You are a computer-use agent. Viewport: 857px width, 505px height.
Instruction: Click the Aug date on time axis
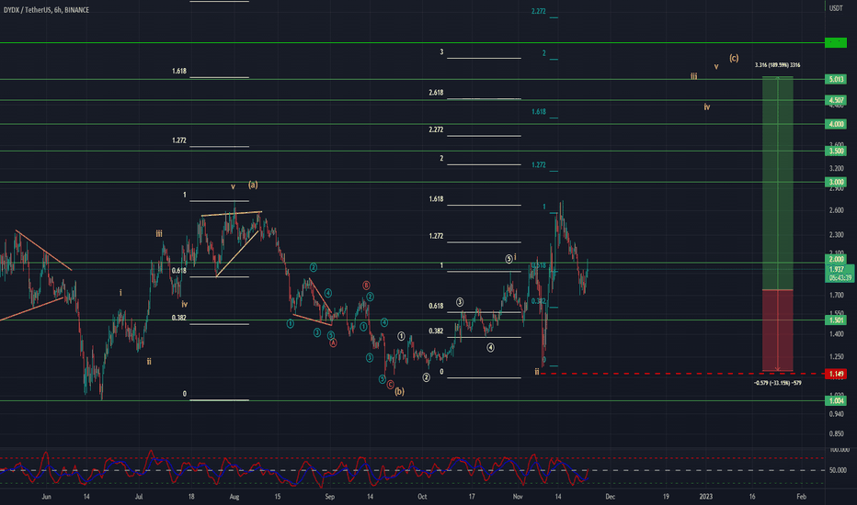(x=234, y=496)
